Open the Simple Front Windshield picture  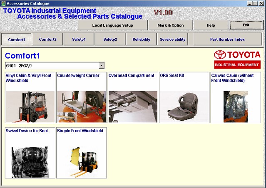pos(84,162)
